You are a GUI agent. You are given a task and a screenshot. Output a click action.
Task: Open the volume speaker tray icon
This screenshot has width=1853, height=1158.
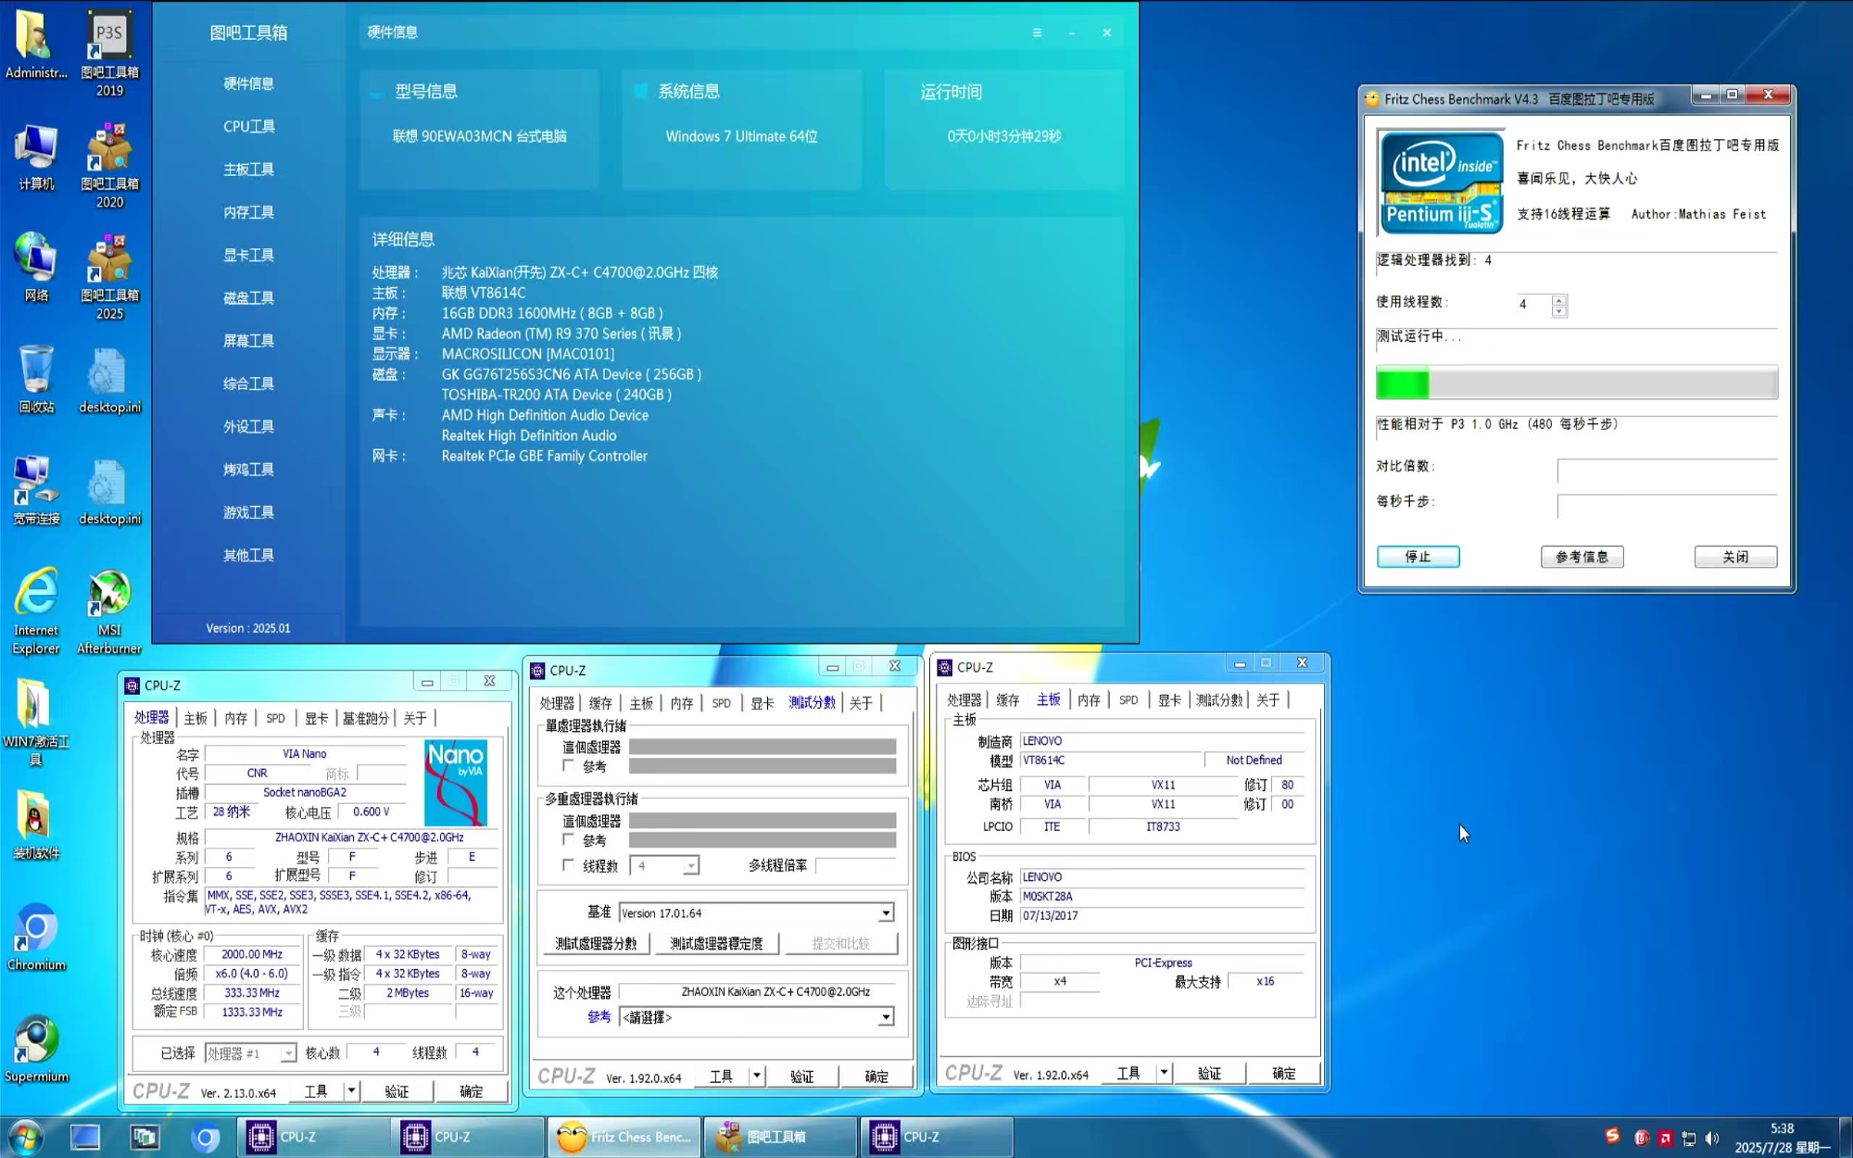(x=1712, y=1139)
